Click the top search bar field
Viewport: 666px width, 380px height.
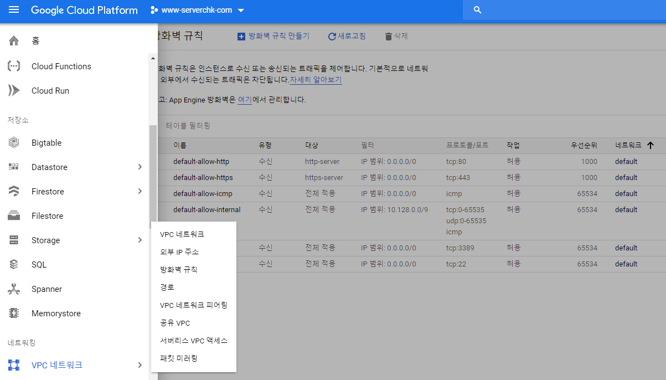click(565, 10)
